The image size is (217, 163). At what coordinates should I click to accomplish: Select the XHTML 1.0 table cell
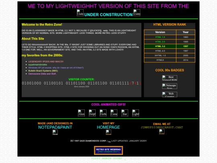[160, 56]
